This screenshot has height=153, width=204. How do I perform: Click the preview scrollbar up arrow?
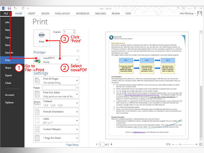[x=201, y=32]
